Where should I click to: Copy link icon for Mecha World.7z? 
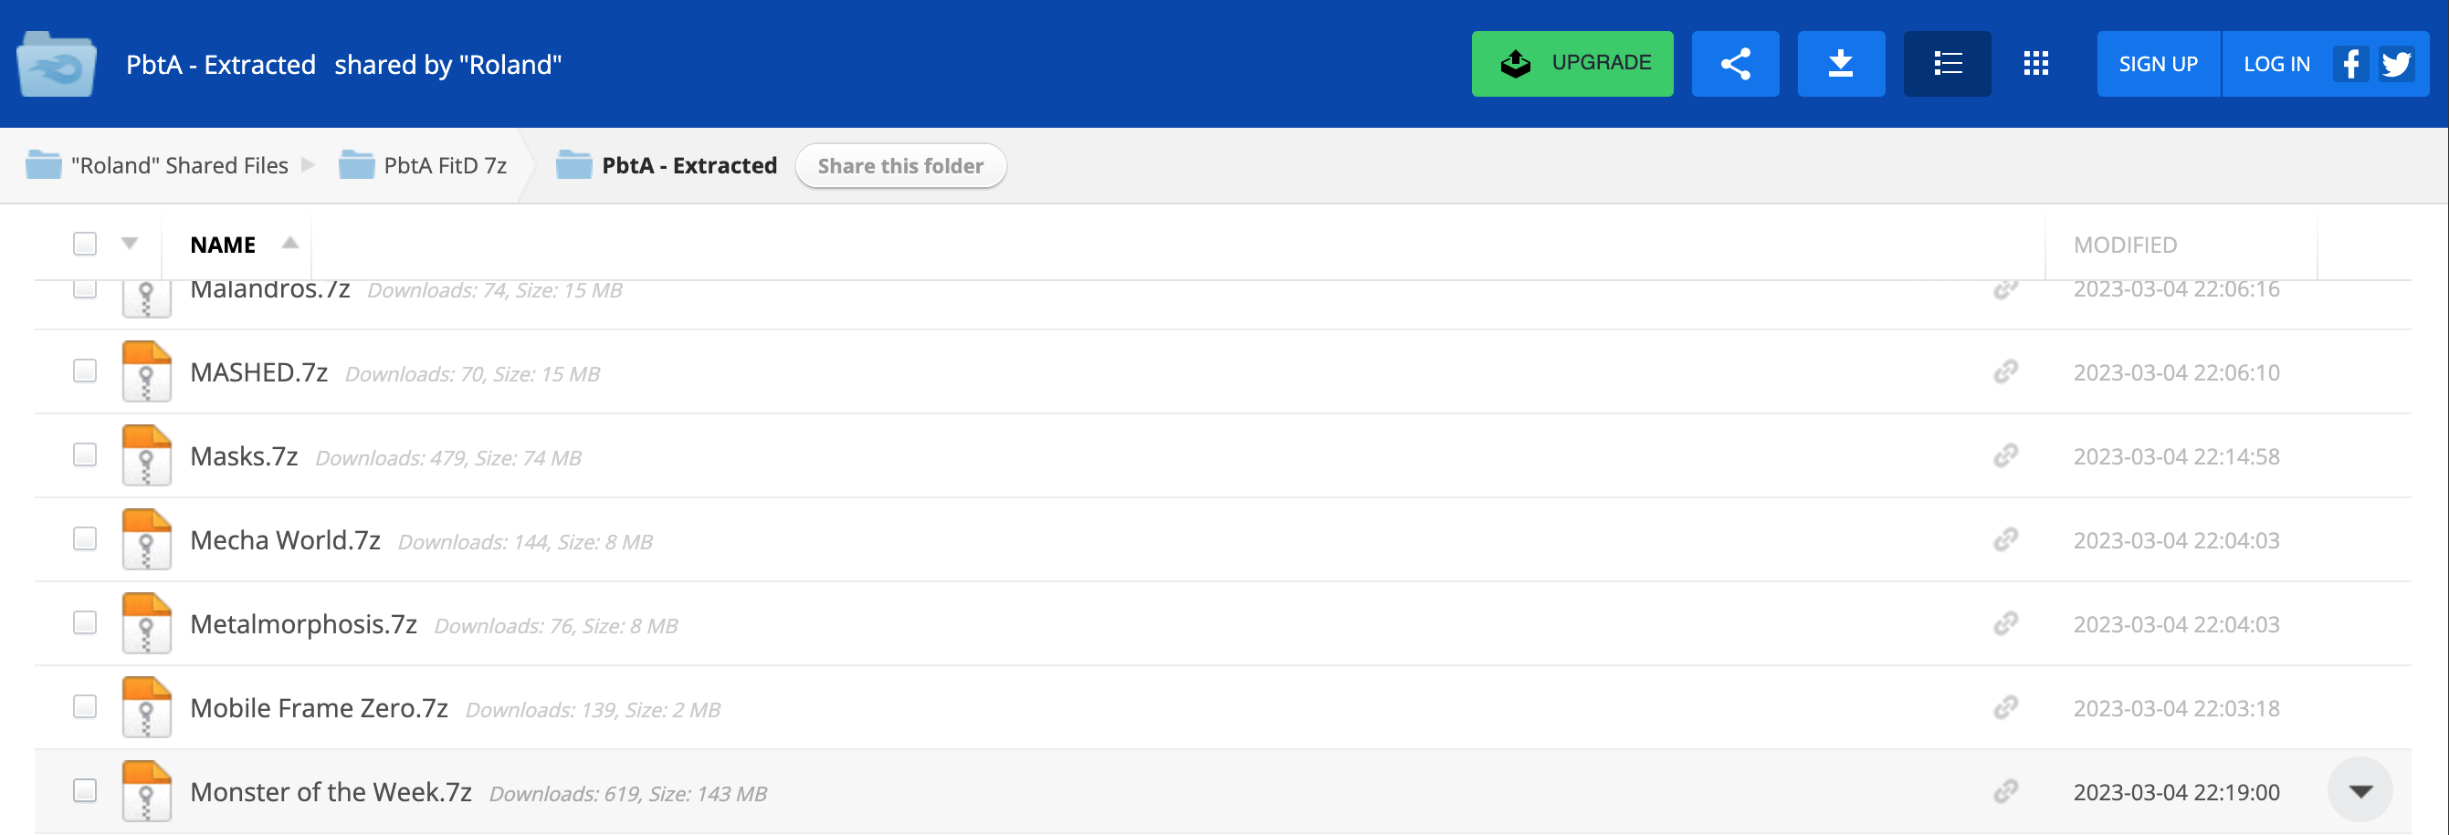2005,539
